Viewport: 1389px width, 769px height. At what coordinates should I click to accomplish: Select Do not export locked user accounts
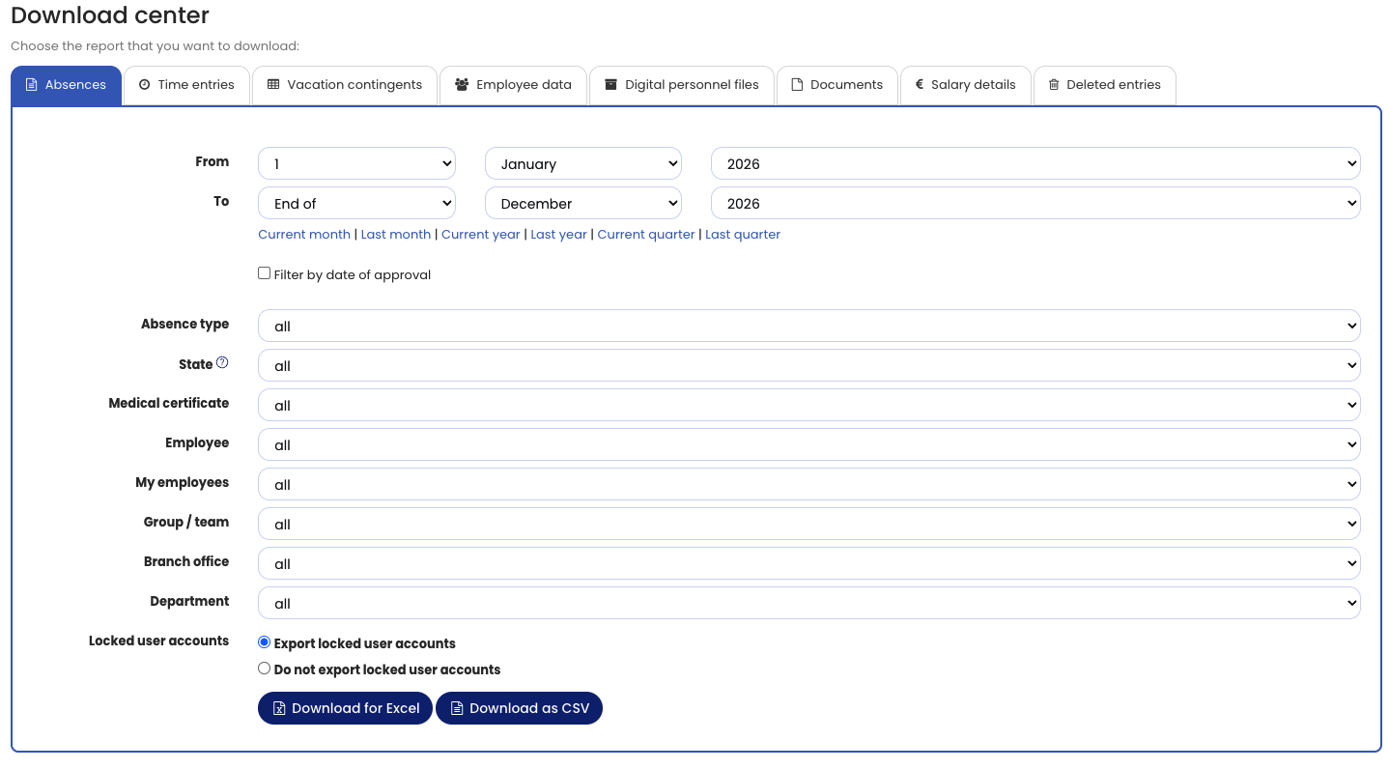tap(264, 669)
